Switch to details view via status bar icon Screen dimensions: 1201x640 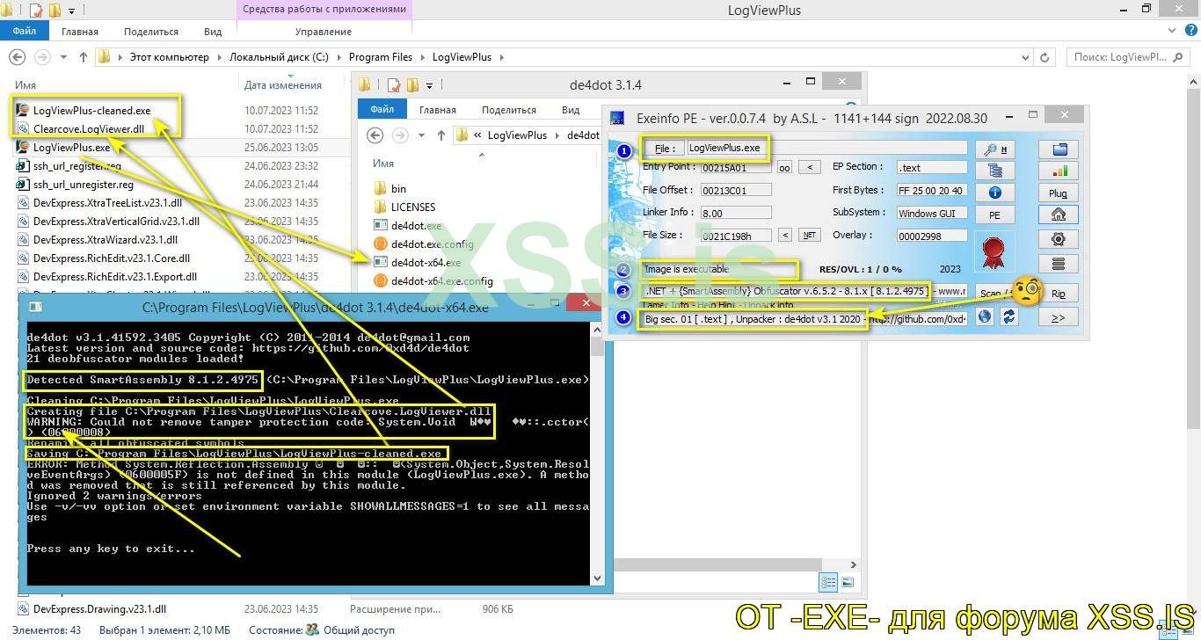pos(828,582)
